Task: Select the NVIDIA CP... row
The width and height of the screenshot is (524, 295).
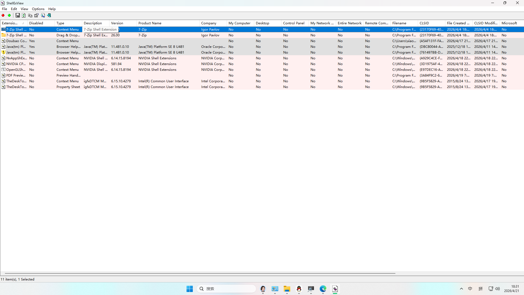Action: [x=262, y=64]
